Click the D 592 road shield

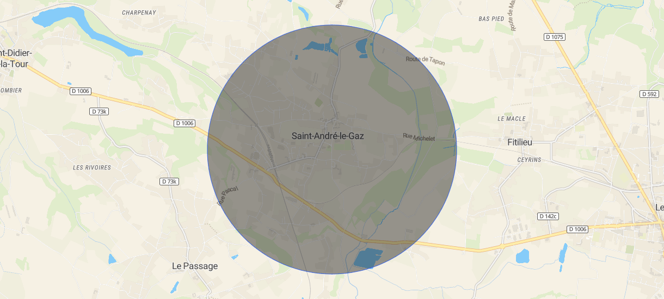649,94
